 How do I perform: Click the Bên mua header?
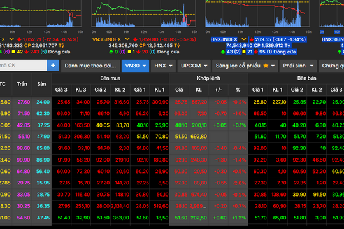pos(110,78)
